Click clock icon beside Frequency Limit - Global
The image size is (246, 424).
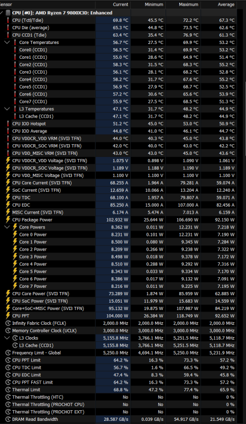pos(8,352)
